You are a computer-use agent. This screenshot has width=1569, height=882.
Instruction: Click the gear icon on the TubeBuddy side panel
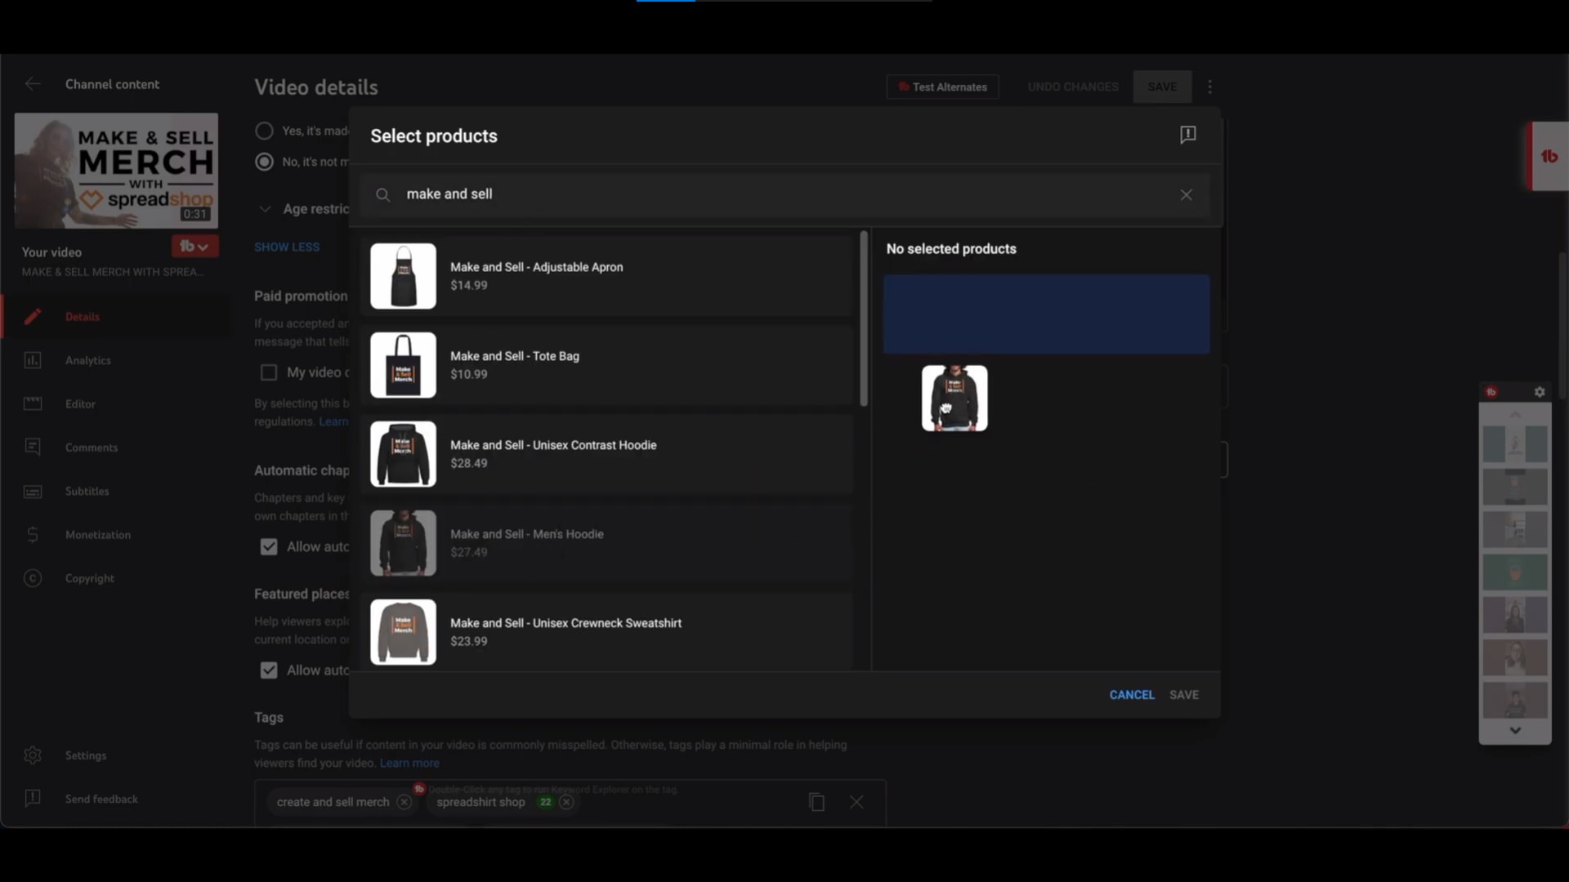coord(1540,392)
